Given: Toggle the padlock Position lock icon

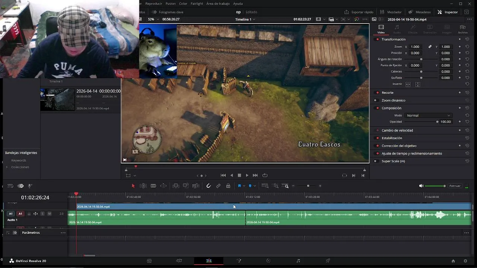Looking at the screenshot, I should pos(228,186).
